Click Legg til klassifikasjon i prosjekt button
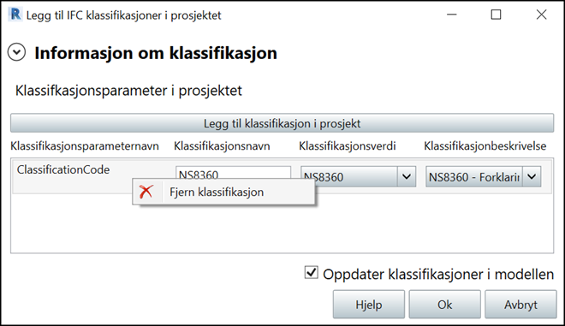 pos(282,123)
